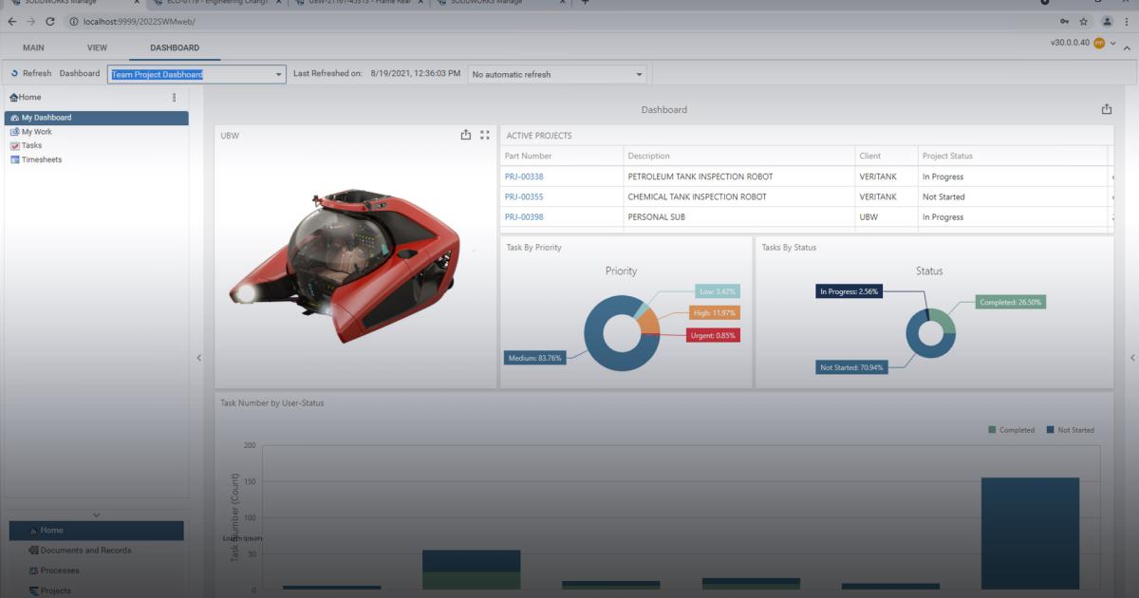Maximize the UBW panel with the expand icon
Screen dimensions: 1139x598
[x=485, y=135]
